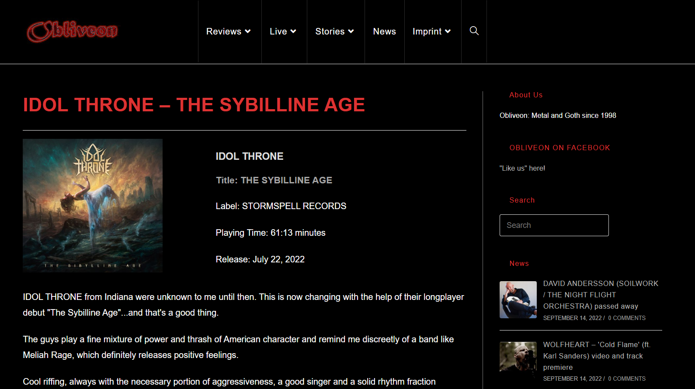The width and height of the screenshot is (695, 389).
Task: Focus the sidebar Search input field
Action: [554, 225]
